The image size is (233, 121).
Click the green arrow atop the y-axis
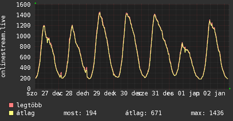point(35,3)
